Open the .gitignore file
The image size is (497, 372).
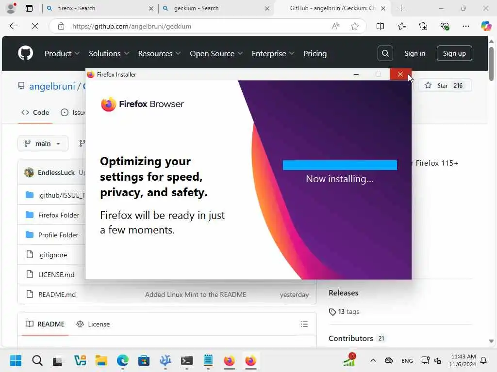click(52, 255)
